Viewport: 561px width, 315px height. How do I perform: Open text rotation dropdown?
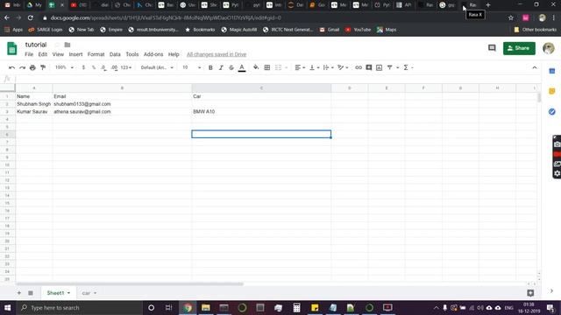point(343,67)
